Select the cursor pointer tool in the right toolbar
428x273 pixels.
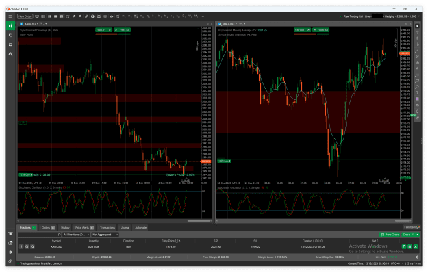(417, 26)
